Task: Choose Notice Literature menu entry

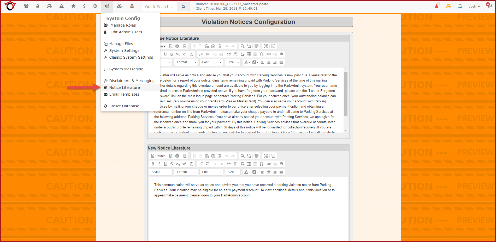Action: [124, 88]
